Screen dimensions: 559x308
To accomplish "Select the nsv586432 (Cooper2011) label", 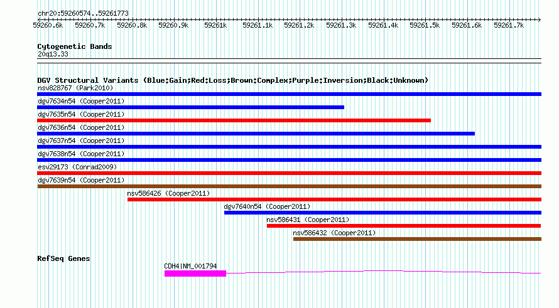I will (334, 233).
